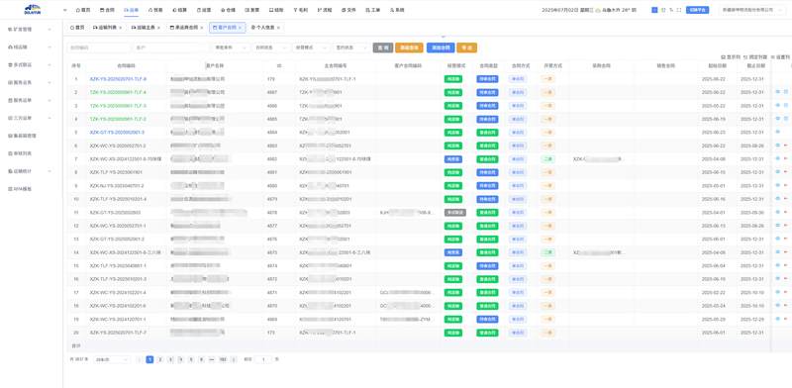Go to next page with right arrow

234,359
